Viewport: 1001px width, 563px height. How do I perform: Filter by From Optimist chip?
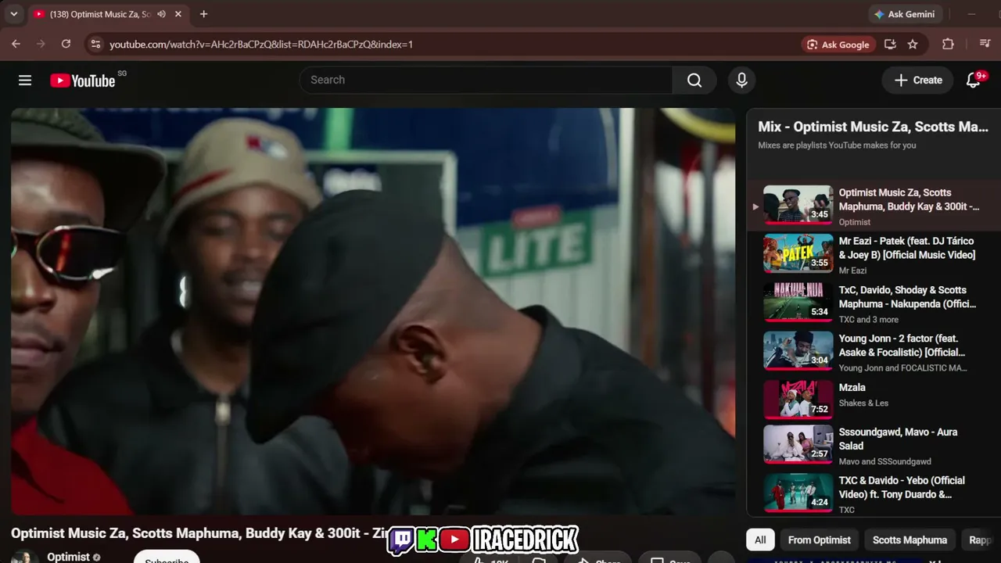[x=819, y=540]
